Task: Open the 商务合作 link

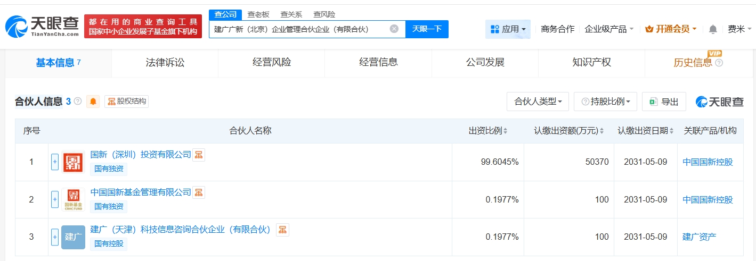Action: (x=558, y=29)
